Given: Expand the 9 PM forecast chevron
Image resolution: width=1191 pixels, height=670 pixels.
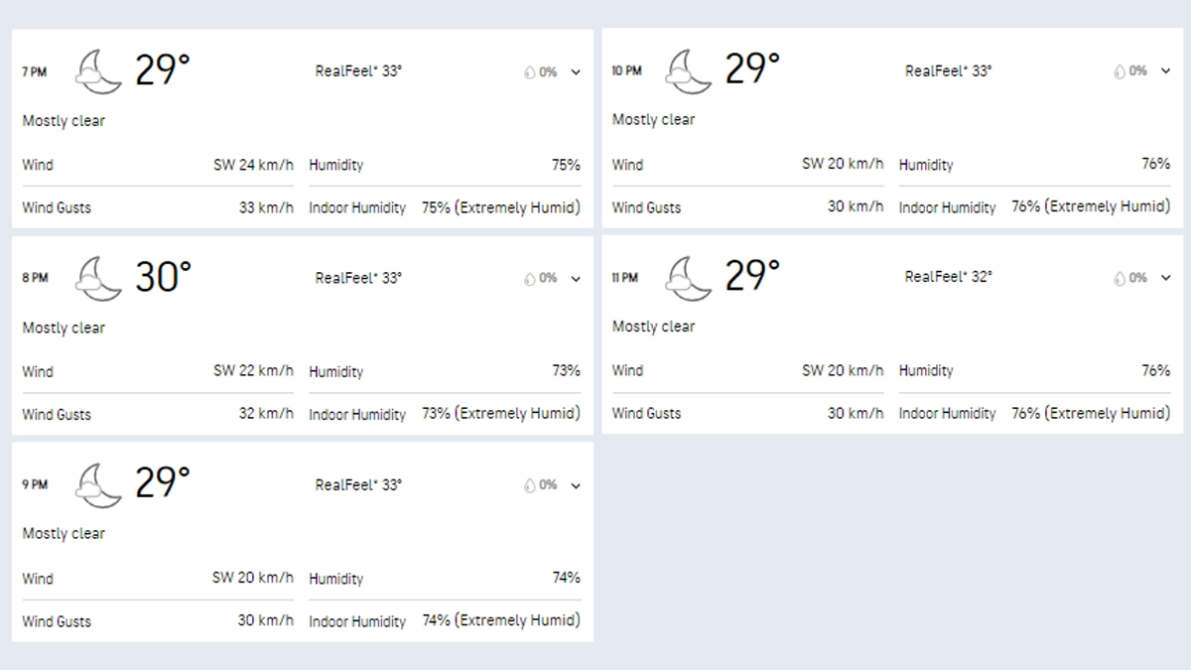Looking at the screenshot, I should (576, 485).
